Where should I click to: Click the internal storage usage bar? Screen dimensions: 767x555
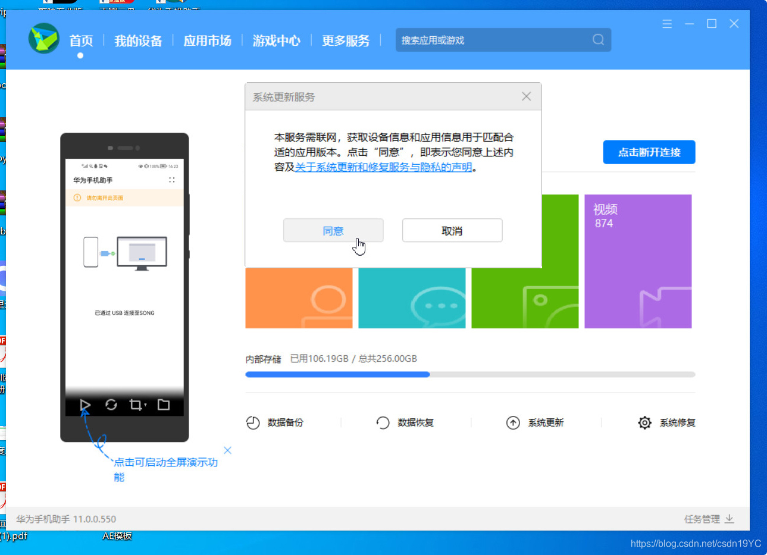click(x=470, y=375)
